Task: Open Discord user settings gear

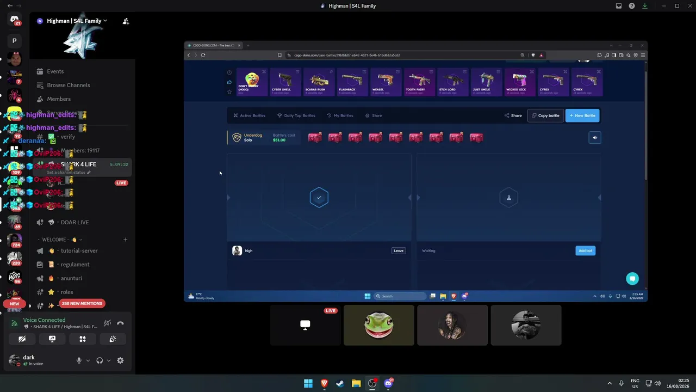Action: 120,360
